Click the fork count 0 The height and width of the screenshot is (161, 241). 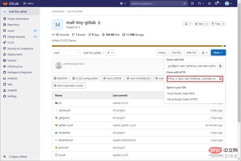click(x=224, y=24)
